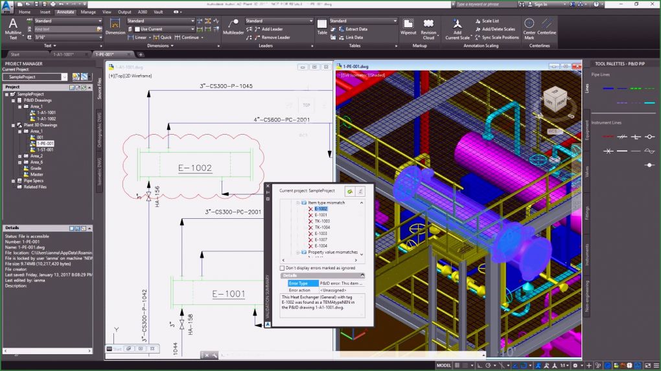Switch to the Manage ribbon tab
This screenshot has width=661, height=371.
click(88, 12)
